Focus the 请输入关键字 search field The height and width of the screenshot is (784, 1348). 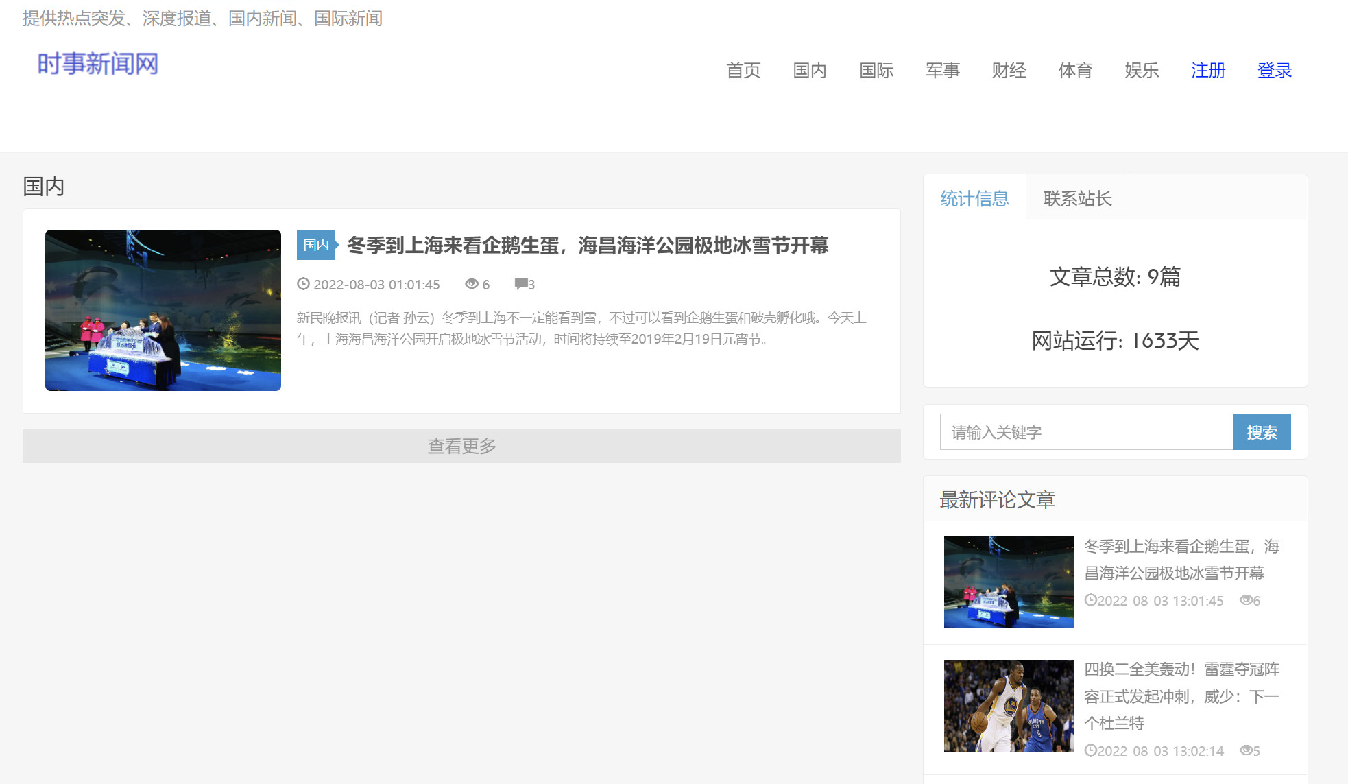point(1087,432)
